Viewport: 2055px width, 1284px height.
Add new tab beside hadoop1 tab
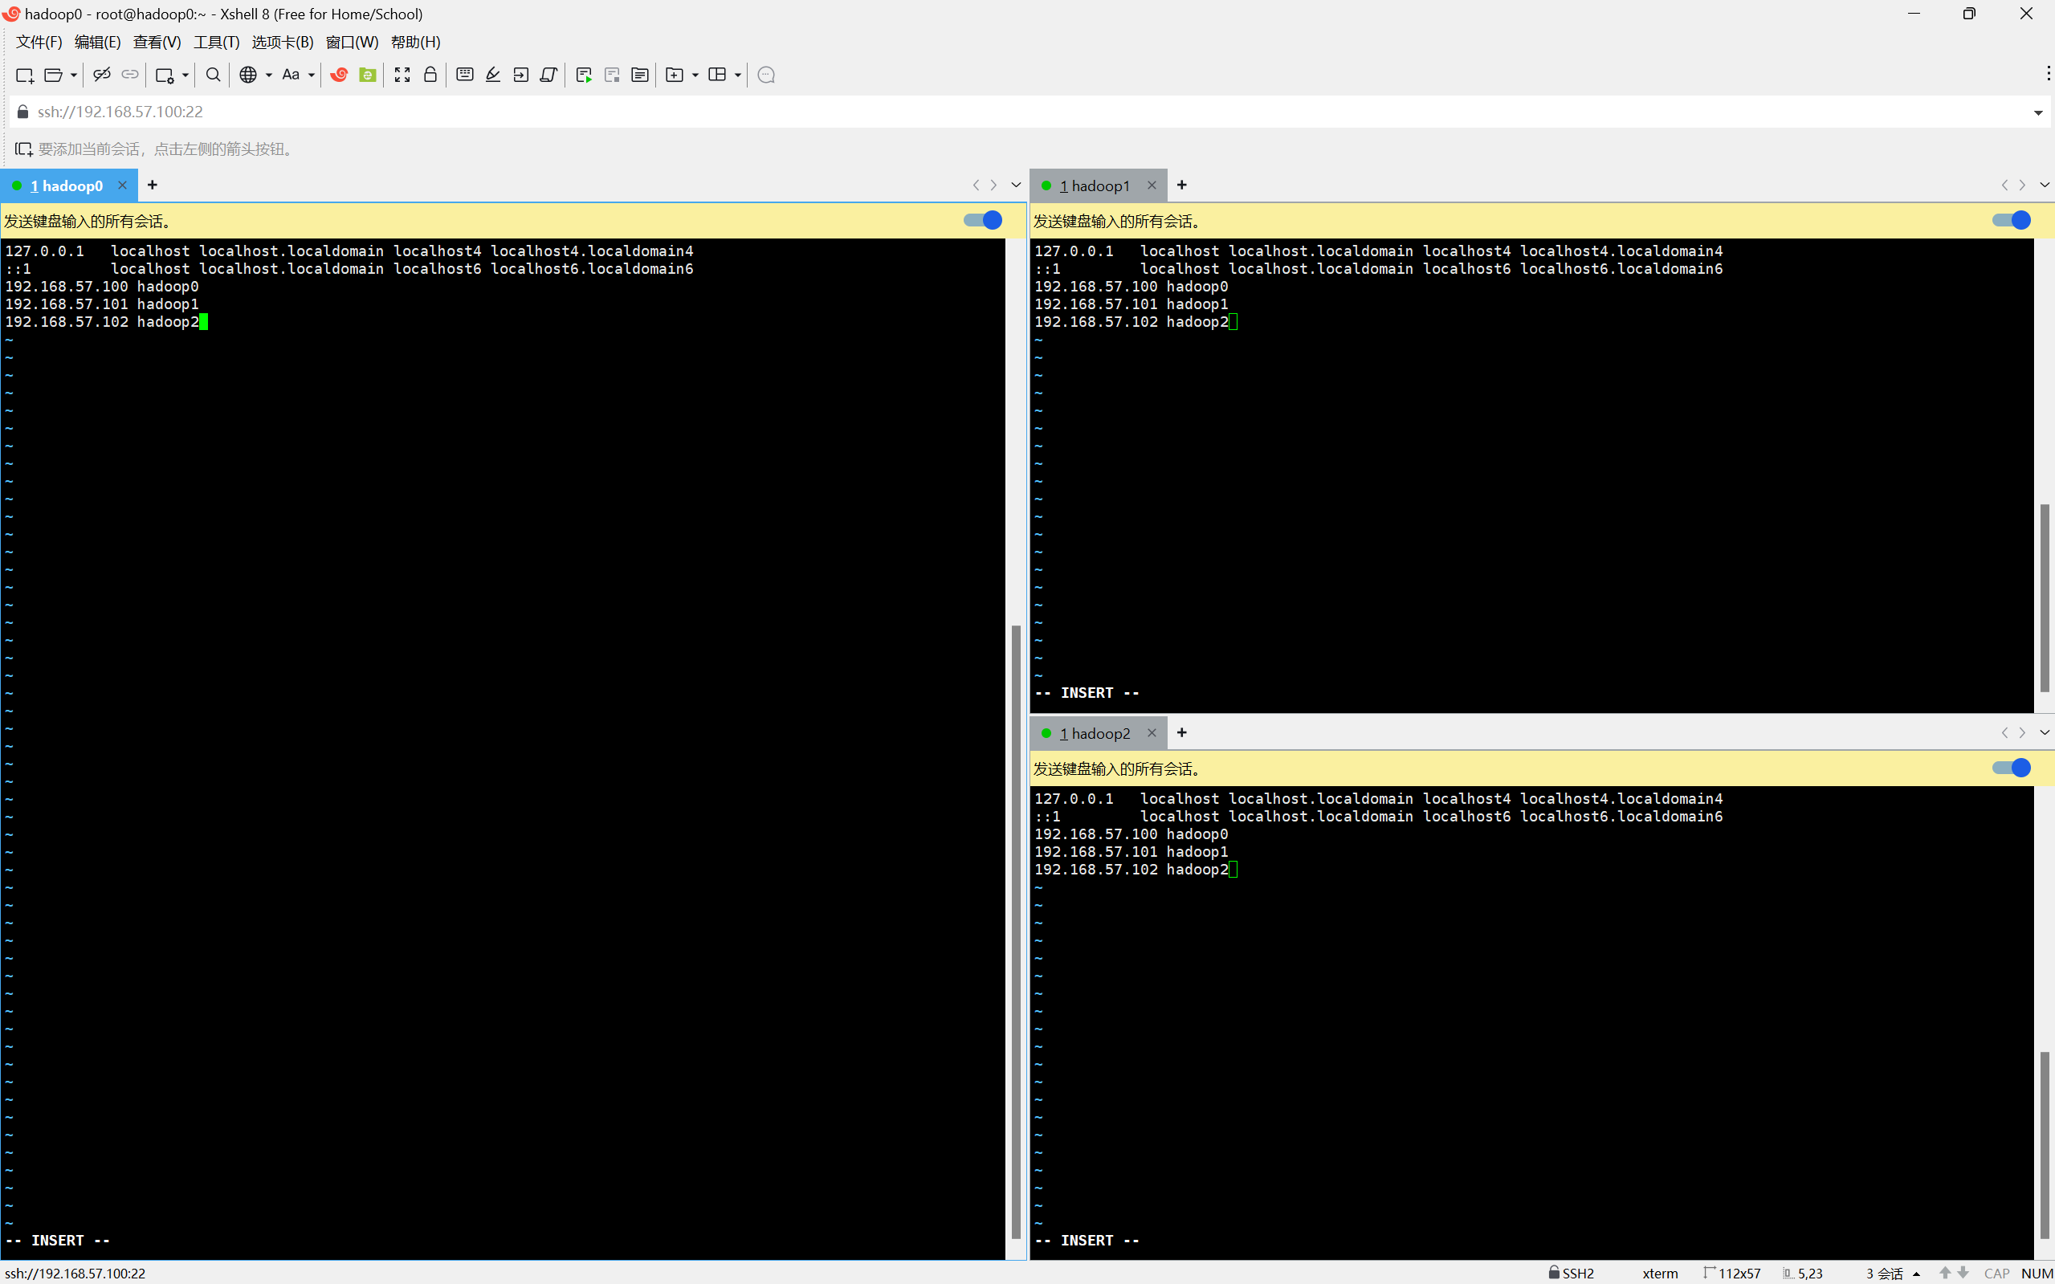tap(1181, 185)
